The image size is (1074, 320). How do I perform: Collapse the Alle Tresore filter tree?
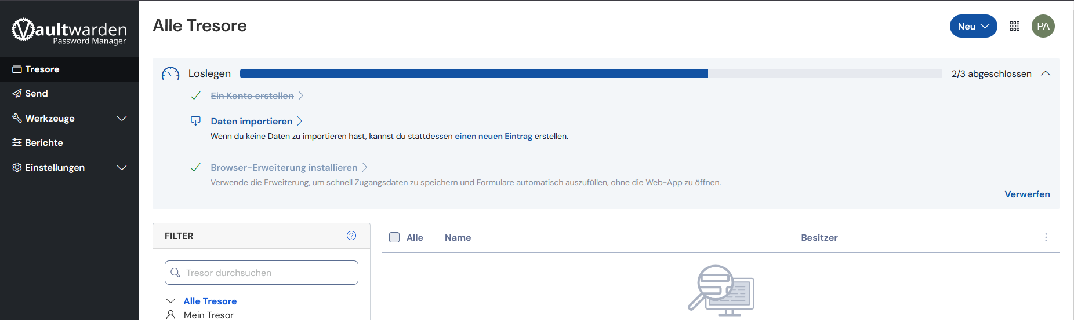click(x=171, y=301)
